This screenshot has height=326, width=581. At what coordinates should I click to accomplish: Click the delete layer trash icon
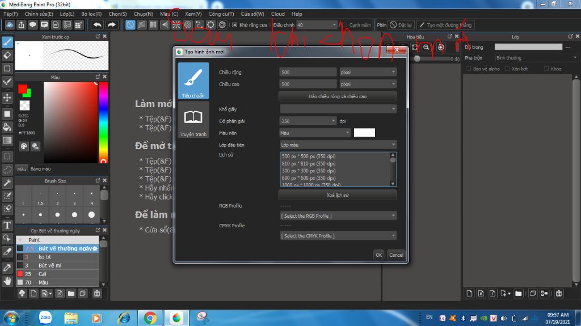(559, 294)
